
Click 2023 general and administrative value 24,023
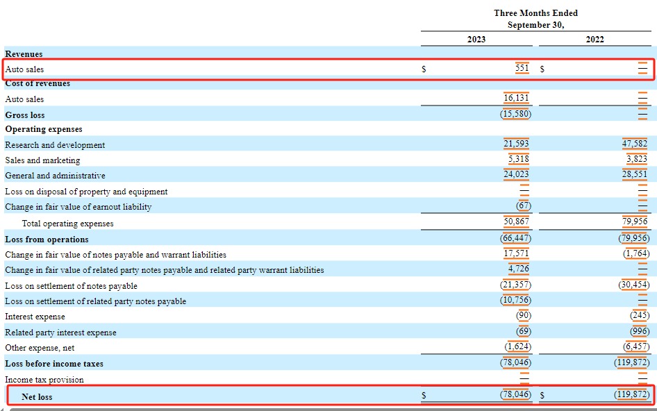tap(516, 174)
